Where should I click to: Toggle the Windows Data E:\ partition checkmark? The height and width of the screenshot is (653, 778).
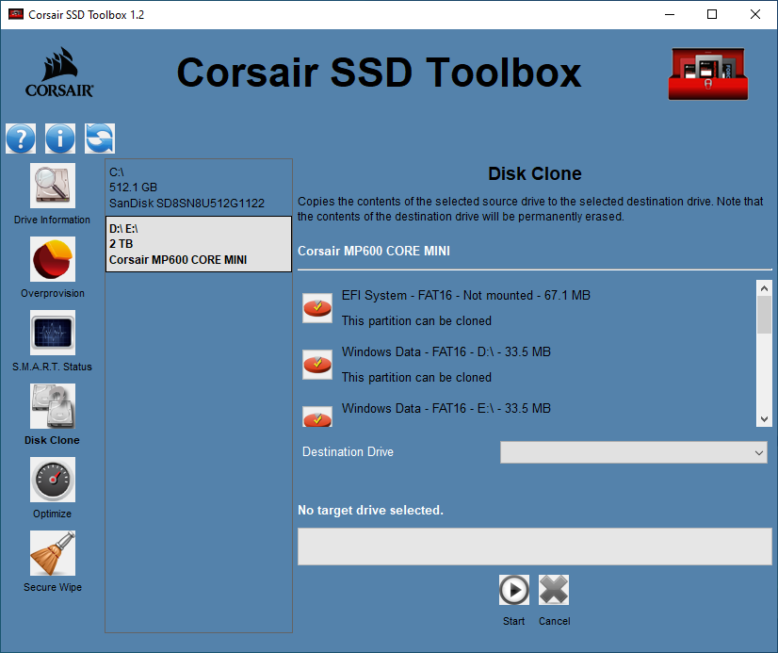pos(317,416)
